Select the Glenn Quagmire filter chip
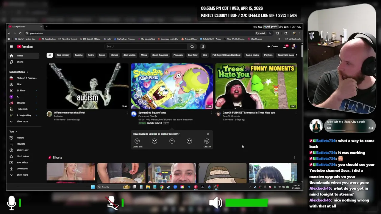 [160, 55]
